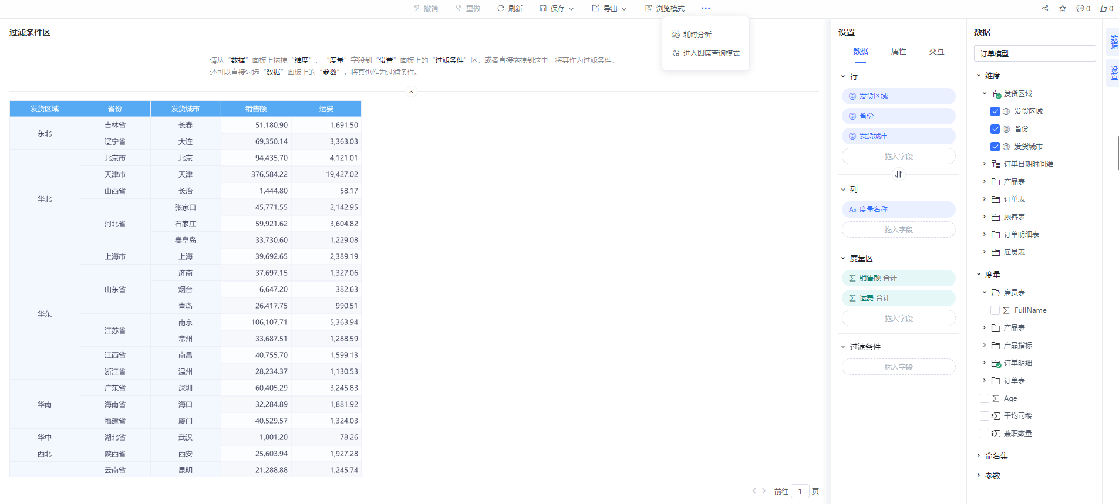The height and width of the screenshot is (504, 1119).
Task: Expand the 命名集 section
Action: (979, 455)
